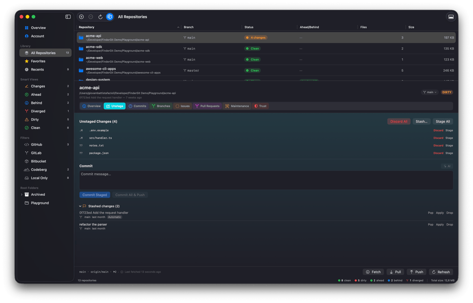Click the DIRTY status badge

(x=447, y=92)
